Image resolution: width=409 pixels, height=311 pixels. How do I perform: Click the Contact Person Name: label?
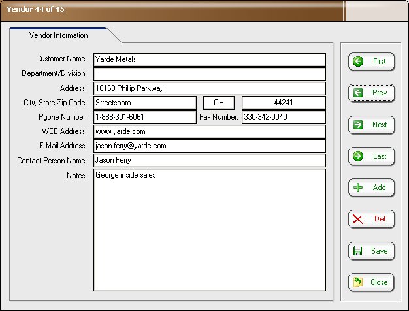(52, 161)
